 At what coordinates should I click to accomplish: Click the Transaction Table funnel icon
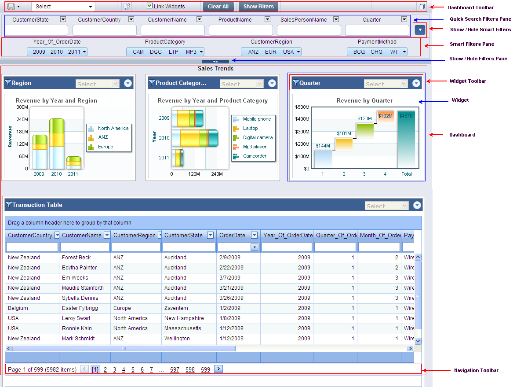(8, 205)
